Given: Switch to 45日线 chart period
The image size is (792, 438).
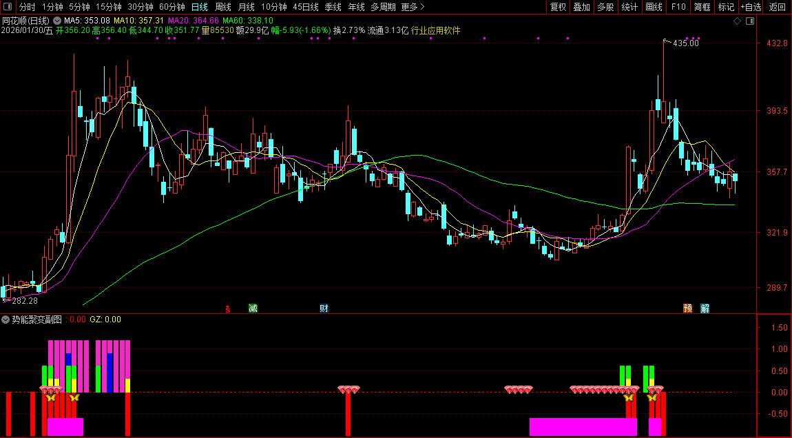Looking at the screenshot, I should [x=306, y=7].
